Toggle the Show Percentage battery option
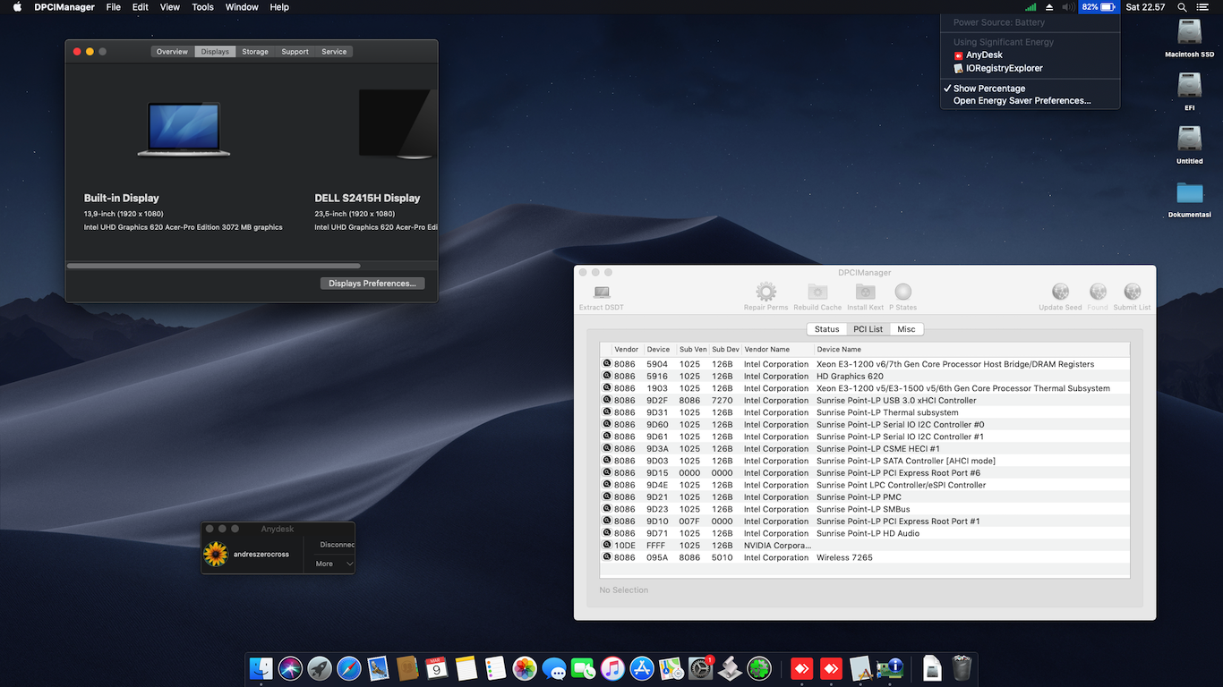The width and height of the screenshot is (1223, 687). 989,89
